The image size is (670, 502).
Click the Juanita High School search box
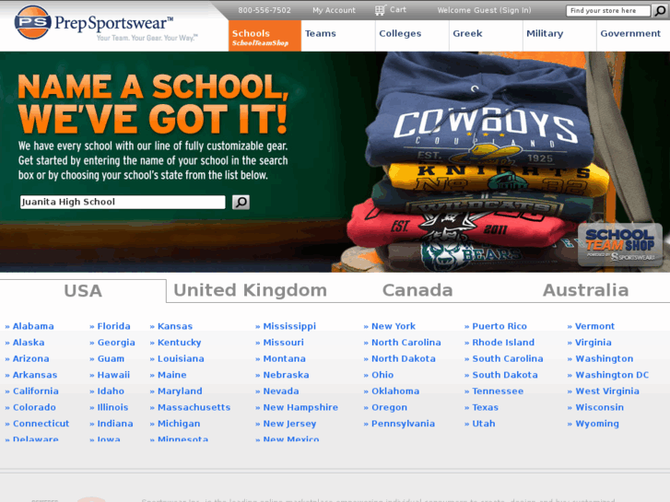tap(123, 202)
